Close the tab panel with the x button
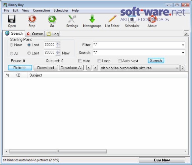The image size is (192, 165). coord(186,33)
